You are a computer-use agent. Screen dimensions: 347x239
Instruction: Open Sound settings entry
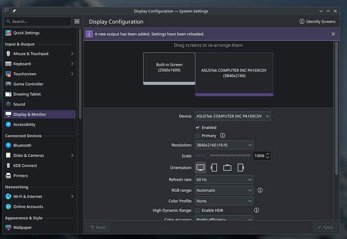click(40, 104)
